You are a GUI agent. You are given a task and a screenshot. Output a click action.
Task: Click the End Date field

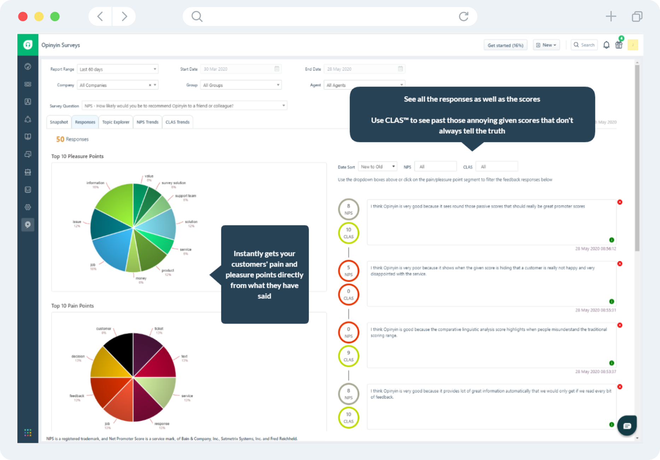(364, 69)
